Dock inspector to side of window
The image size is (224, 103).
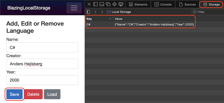(95, 4)
